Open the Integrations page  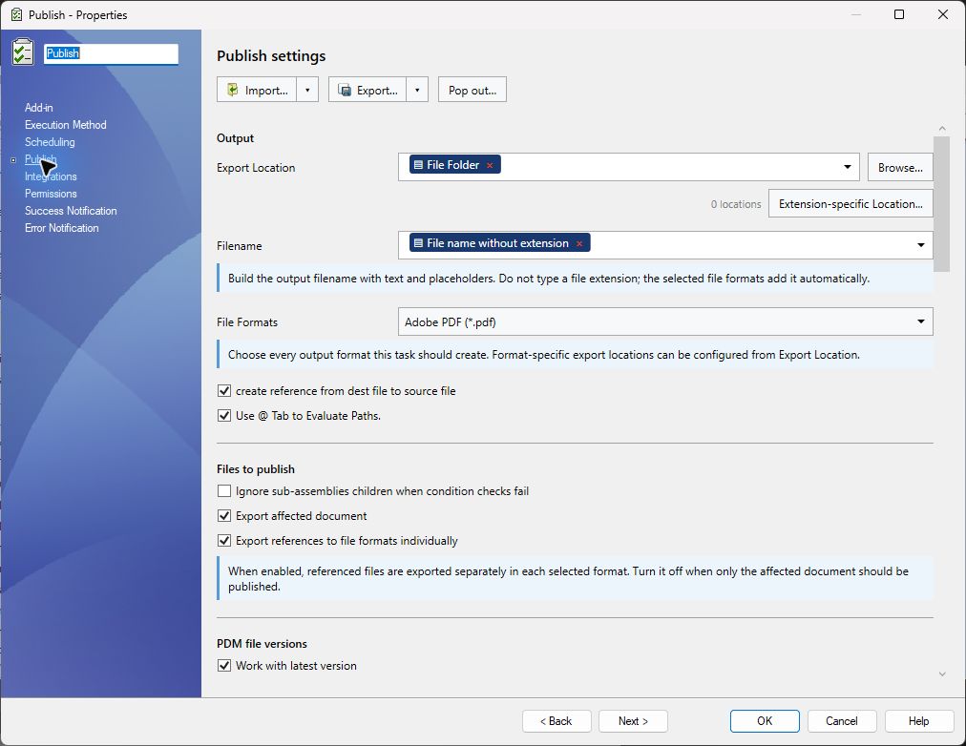(51, 176)
